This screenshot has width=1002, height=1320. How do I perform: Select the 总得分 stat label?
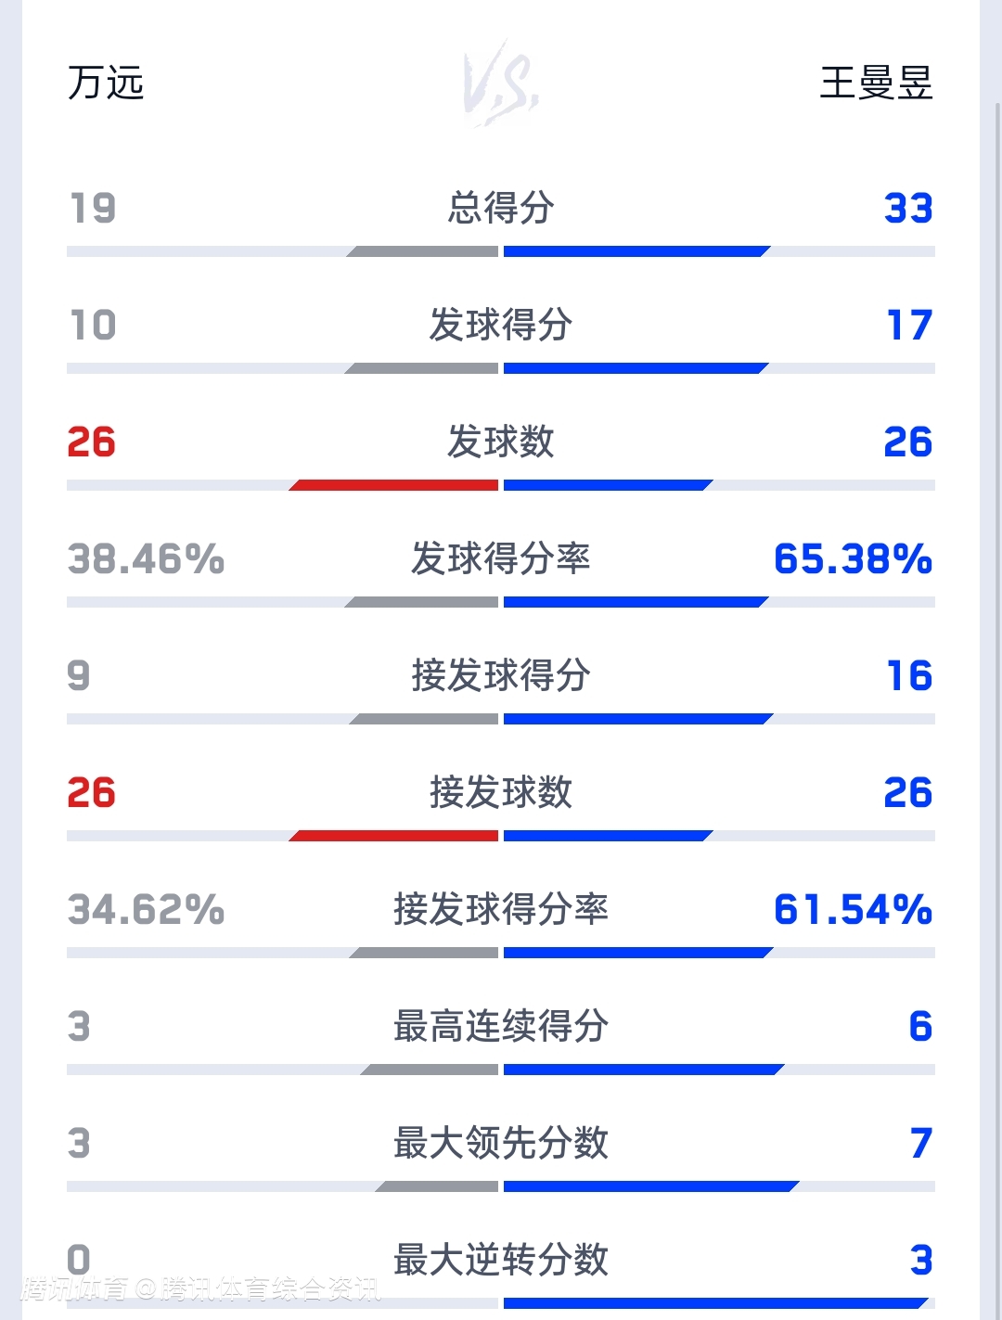501,208
